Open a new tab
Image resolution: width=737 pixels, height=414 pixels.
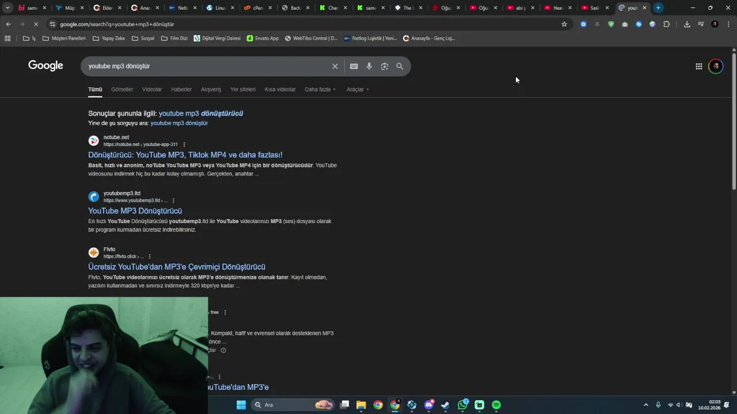[x=658, y=8]
